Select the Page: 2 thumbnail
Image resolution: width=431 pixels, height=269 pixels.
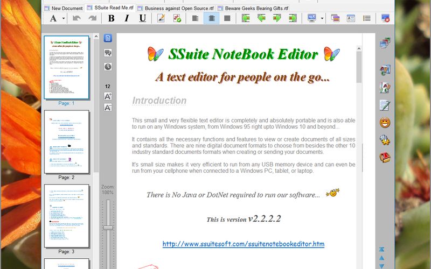[x=66, y=142]
